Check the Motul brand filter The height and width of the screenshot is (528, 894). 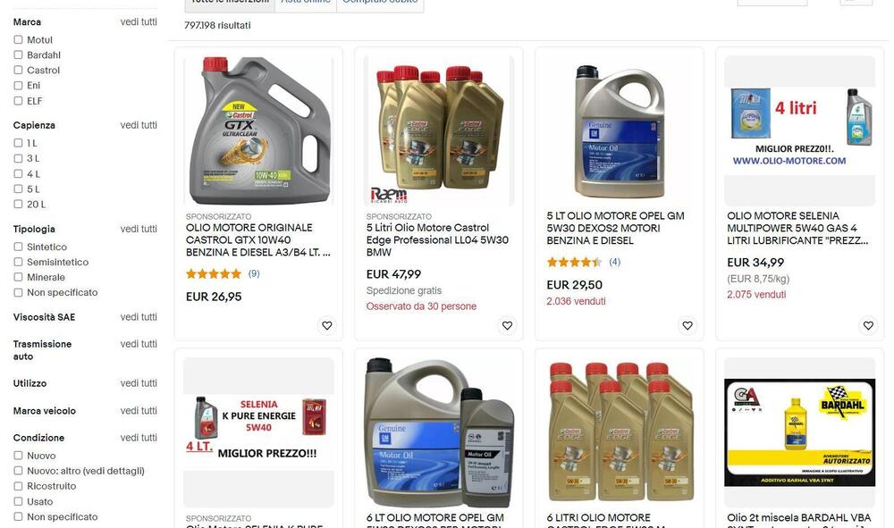pyautogui.click(x=18, y=40)
